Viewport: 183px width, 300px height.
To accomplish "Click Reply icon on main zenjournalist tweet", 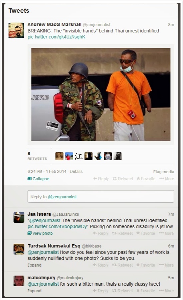I will (101, 179).
